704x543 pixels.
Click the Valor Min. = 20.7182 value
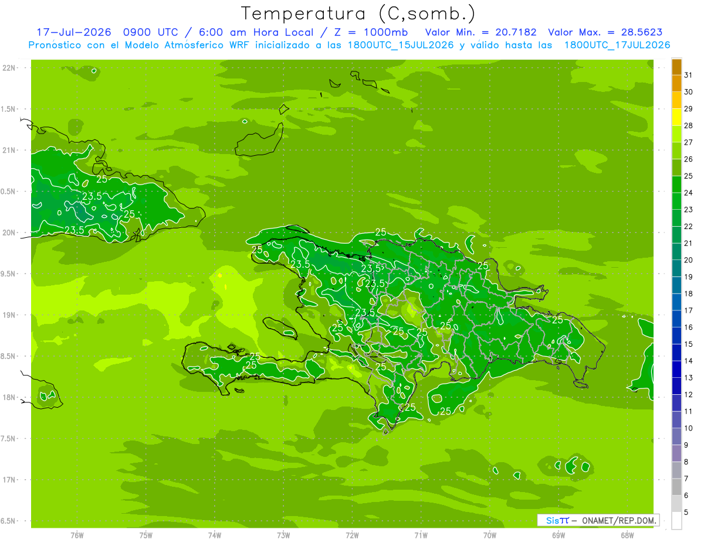pyautogui.click(x=480, y=32)
